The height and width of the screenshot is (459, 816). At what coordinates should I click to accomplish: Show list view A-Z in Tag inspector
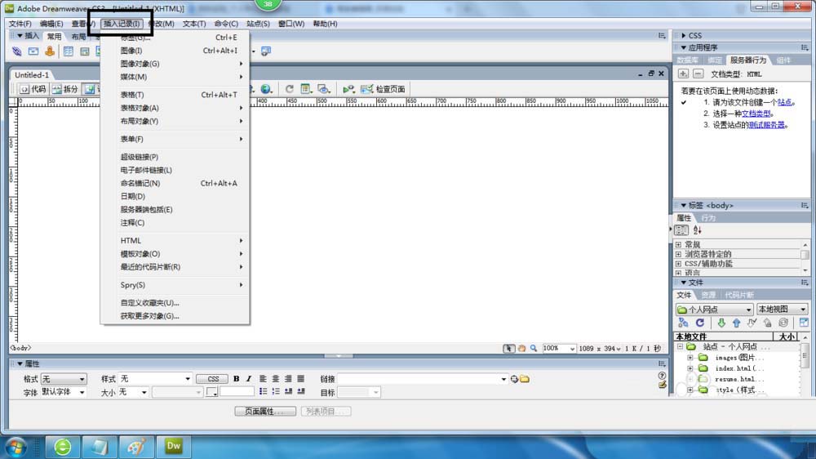698,229
